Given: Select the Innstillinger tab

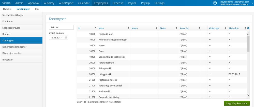Looking at the screenshot, I should coord(23,9).
